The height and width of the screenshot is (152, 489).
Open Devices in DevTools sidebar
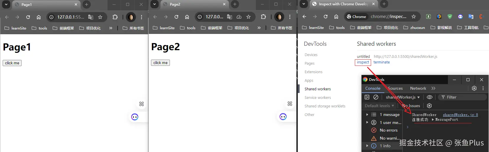(311, 55)
